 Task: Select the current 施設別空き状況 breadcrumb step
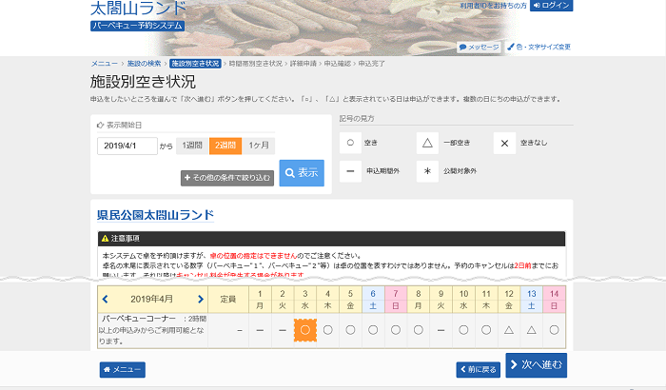coord(195,64)
